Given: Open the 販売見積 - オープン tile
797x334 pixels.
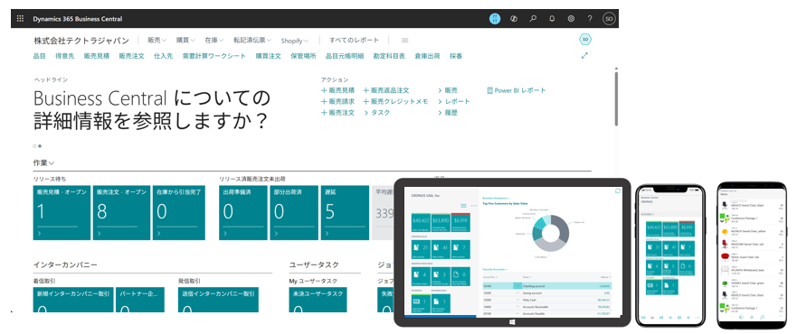Looking at the screenshot, I should pyautogui.click(x=62, y=213).
